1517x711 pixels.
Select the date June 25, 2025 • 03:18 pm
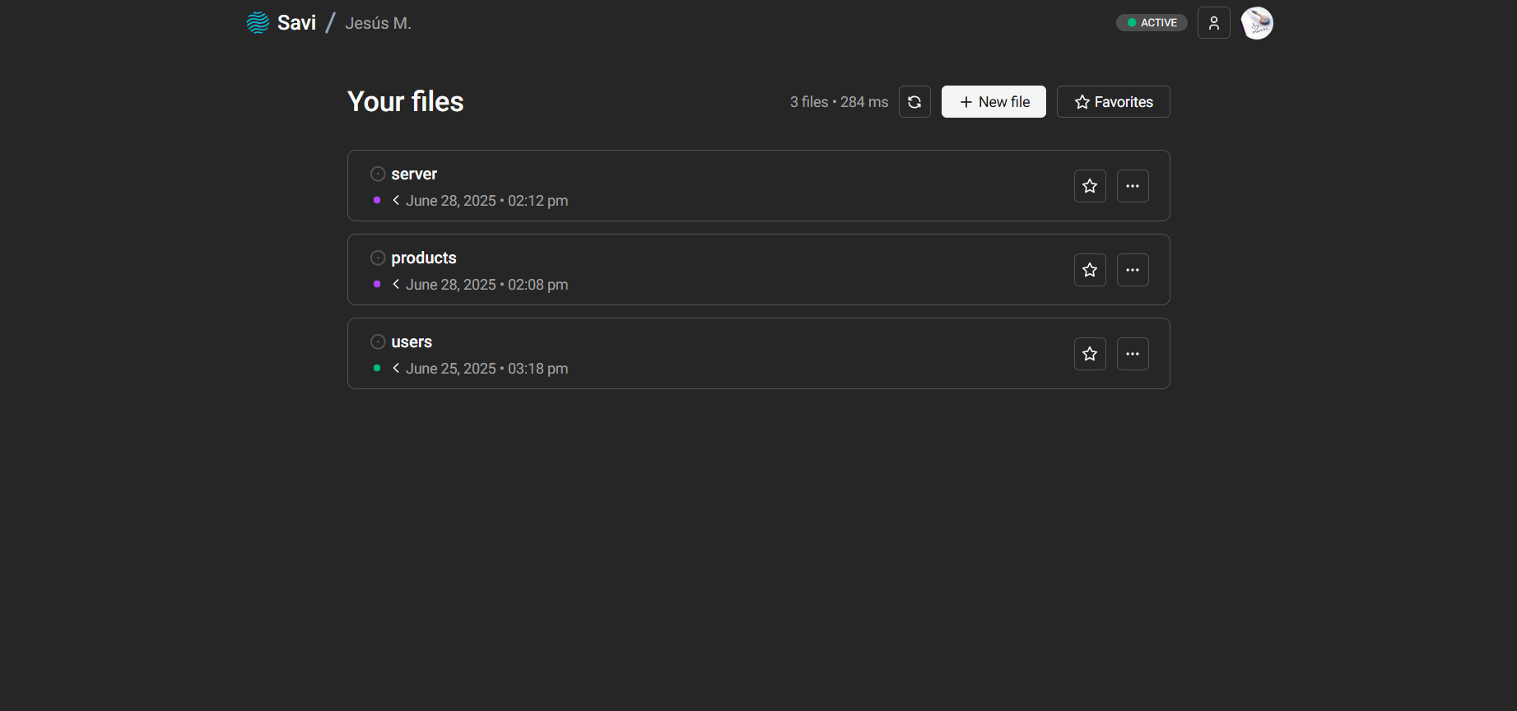pos(486,369)
